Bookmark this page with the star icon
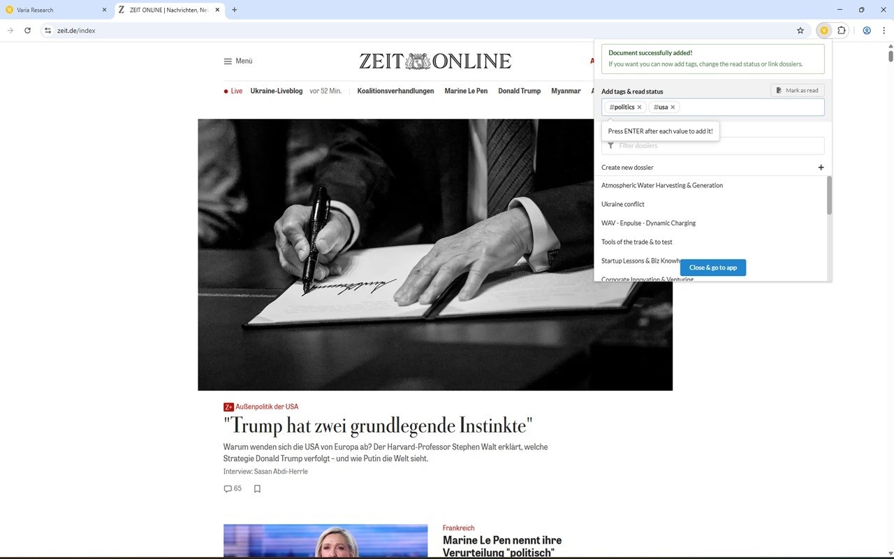Image resolution: width=894 pixels, height=559 pixels. click(x=800, y=31)
